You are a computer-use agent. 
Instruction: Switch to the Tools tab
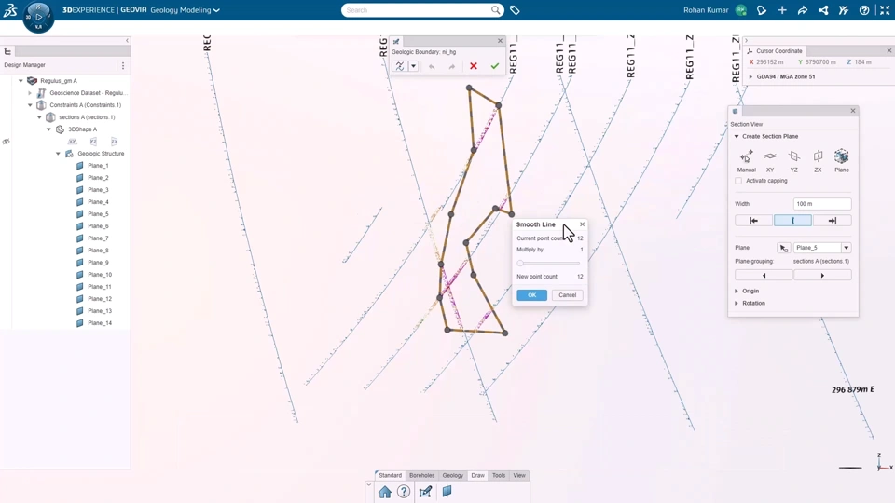[x=499, y=476]
